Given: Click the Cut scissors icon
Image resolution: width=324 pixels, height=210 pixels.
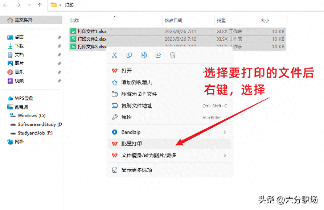Looking at the screenshot, I should pyautogui.click(x=115, y=55).
